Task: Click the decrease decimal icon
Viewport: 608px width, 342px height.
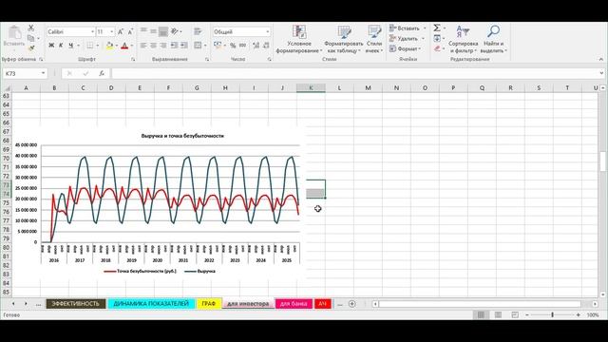Action: click(x=266, y=46)
